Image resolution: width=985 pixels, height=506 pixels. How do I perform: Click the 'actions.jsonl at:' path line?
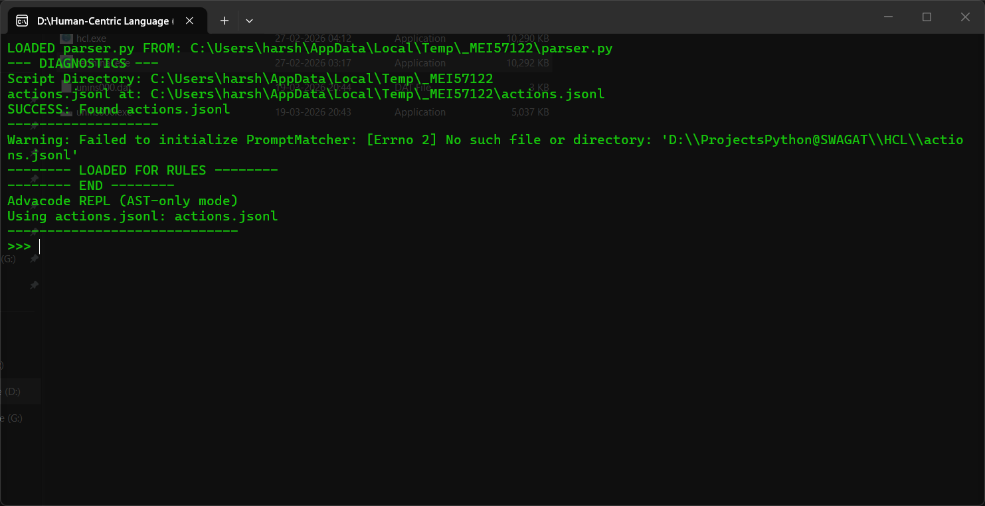[306, 94]
